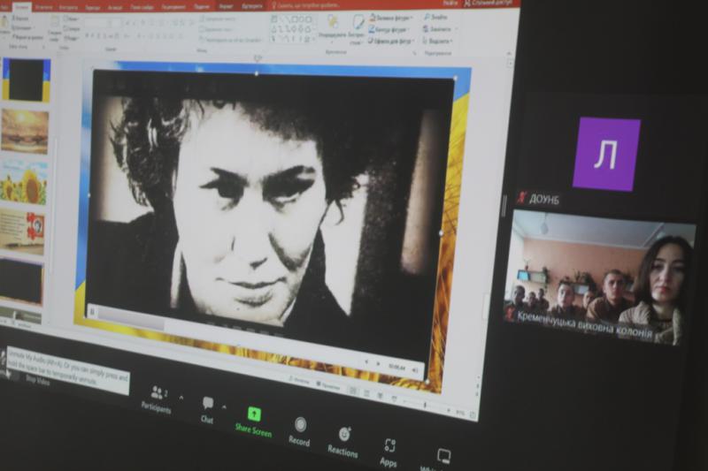Select the fifth dark slide thumbnail

(20, 282)
